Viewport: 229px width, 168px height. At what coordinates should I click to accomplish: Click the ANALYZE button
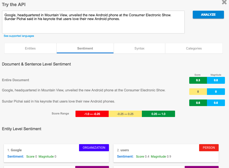[x=208, y=15]
